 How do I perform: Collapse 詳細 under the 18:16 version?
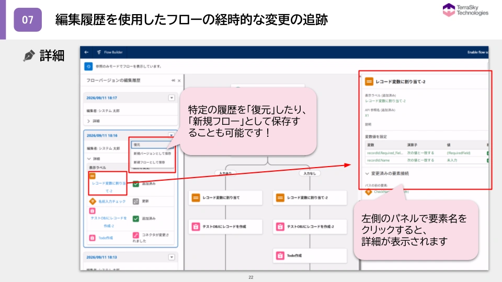click(x=89, y=159)
